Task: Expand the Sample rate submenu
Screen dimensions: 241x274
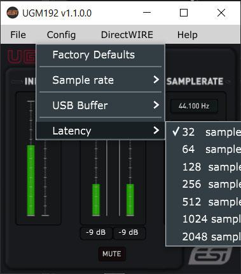Action: [x=100, y=80]
